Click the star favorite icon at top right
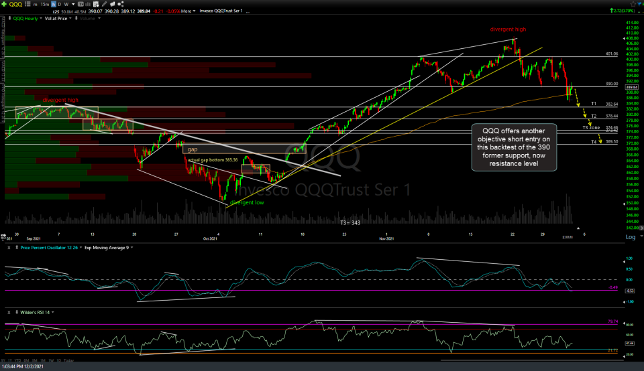 pyautogui.click(x=633, y=4)
